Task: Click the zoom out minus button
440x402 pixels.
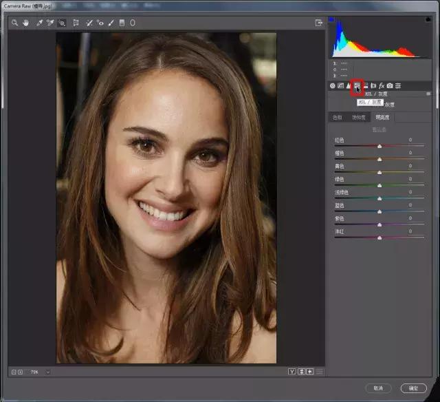Action: click(13, 372)
